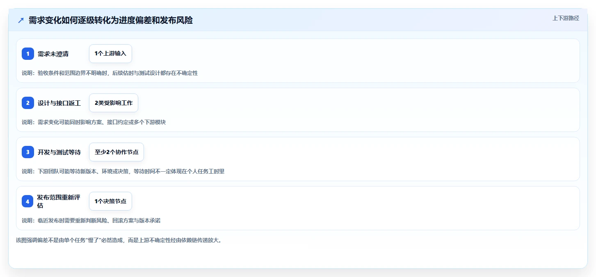Click the title 需求变化如何逐级转化为进度偏差和发布风险

click(111, 20)
